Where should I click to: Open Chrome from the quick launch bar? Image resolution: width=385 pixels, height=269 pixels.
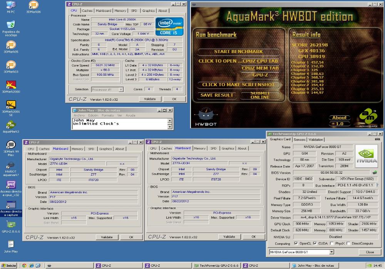24,265
